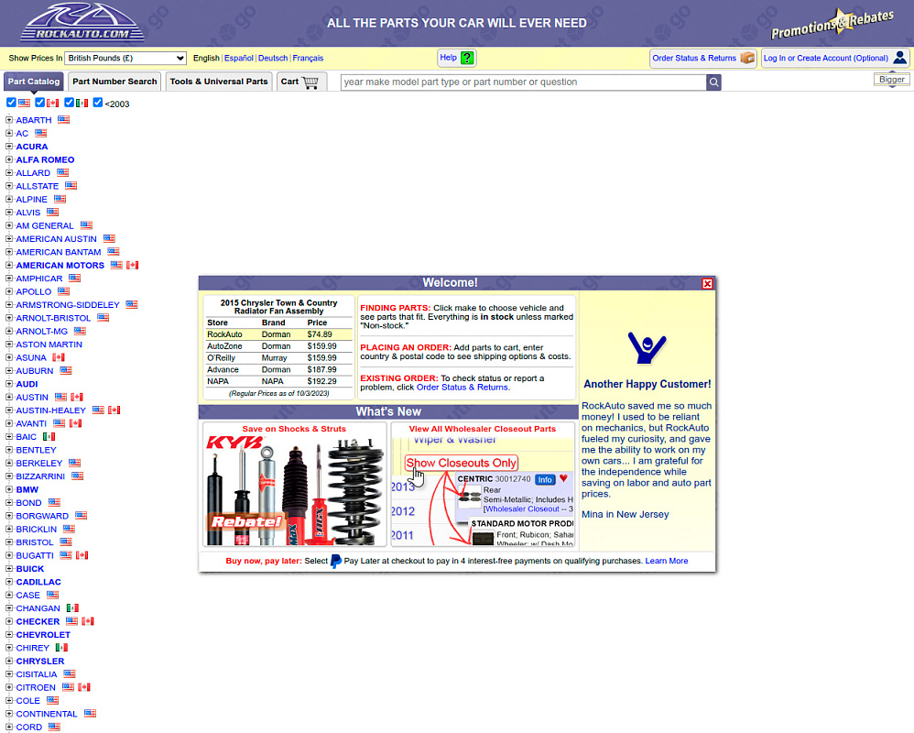Open the AMERICAN MOTORS make link
Viewport: 914px width, 733px height.
60,266
